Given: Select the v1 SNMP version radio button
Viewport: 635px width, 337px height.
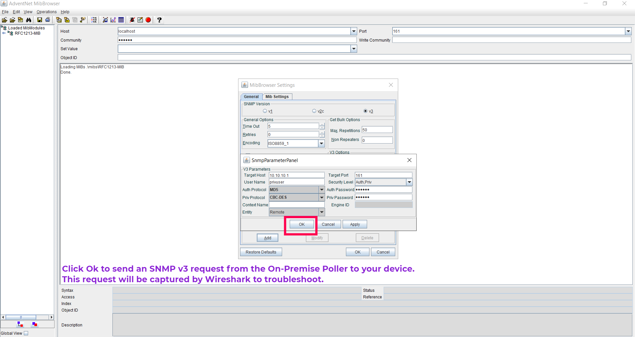Looking at the screenshot, I should (265, 111).
